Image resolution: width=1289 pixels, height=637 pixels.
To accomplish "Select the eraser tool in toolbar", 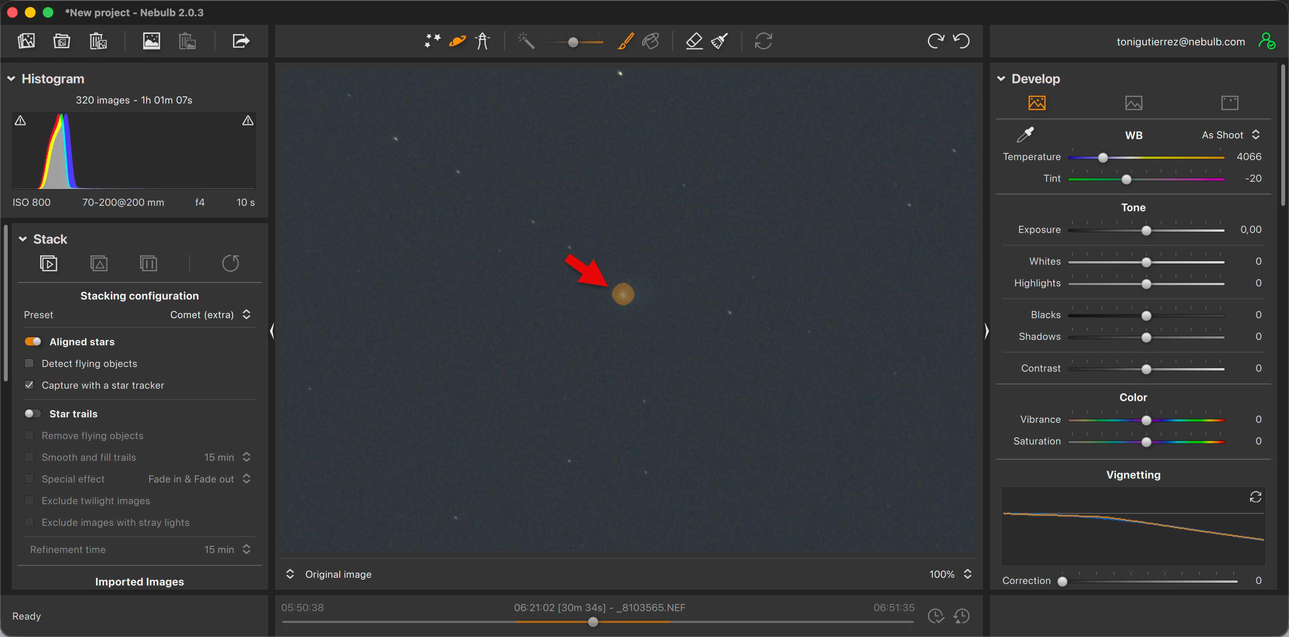I will (694, 41).
